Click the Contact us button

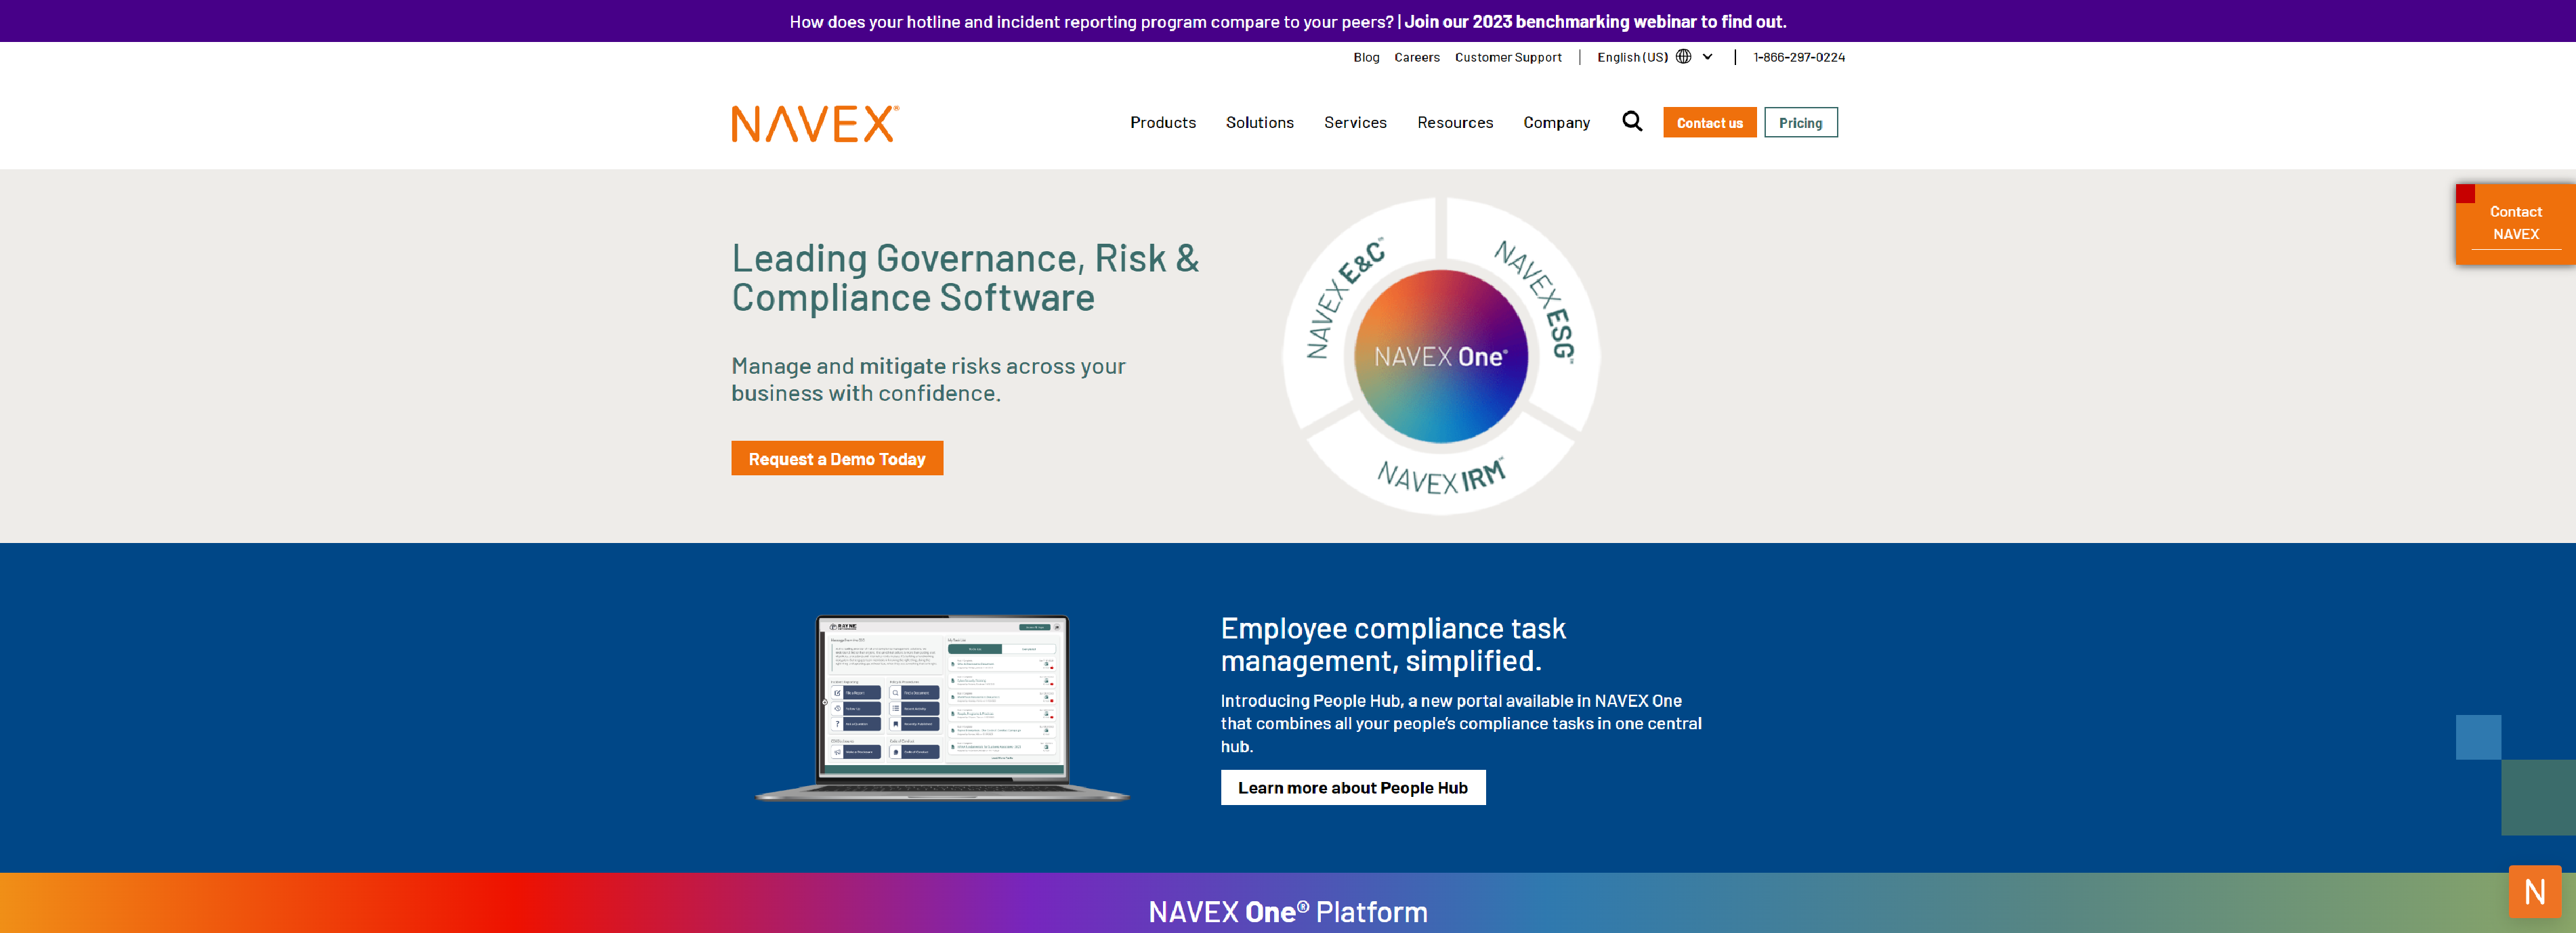pos(1709,122)
